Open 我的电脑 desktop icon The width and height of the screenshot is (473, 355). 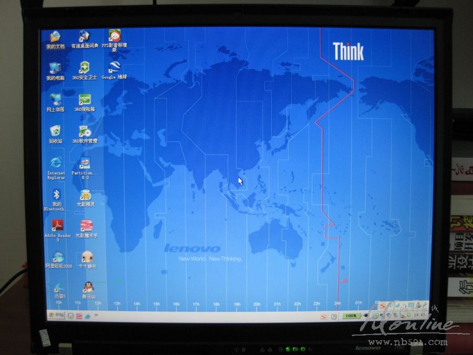(56, 72)
